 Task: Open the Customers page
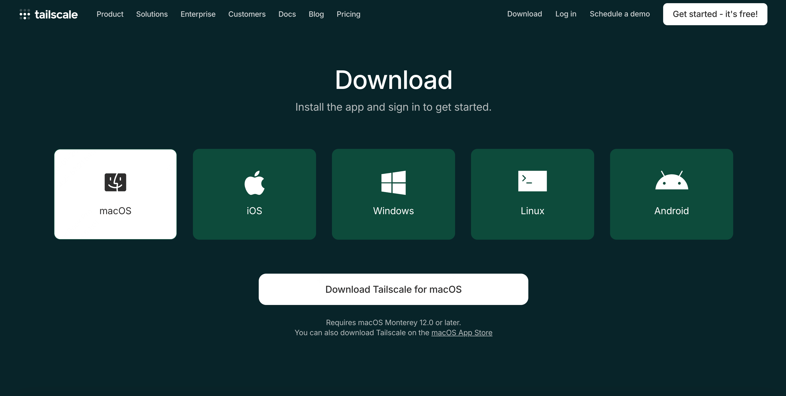[247, 14]
